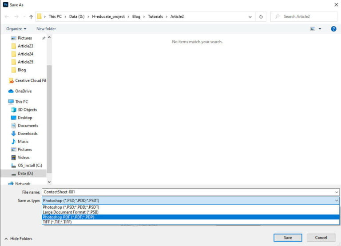Click the Refresh folder icon
Screen dimensions: 341x246
coord(261,17)
